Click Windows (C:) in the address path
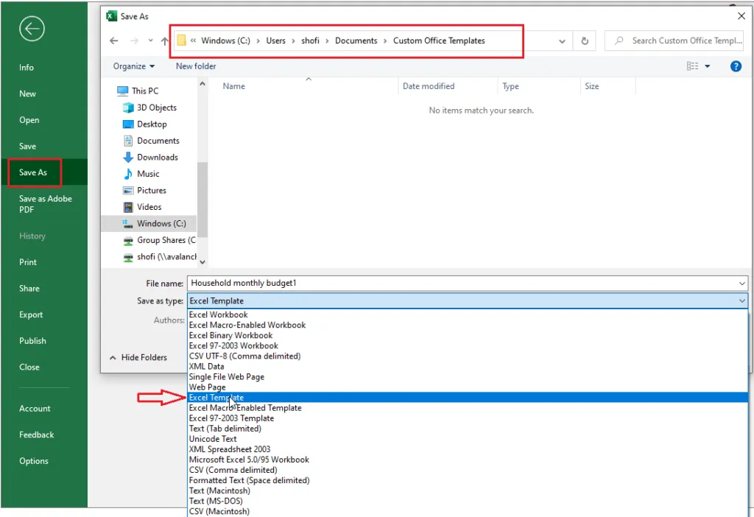This screenshot has width=754, height=517. [225, 41]
